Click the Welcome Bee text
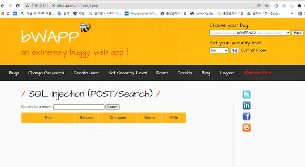The height and width of the screenshot is (167, 305). [257, 73]
